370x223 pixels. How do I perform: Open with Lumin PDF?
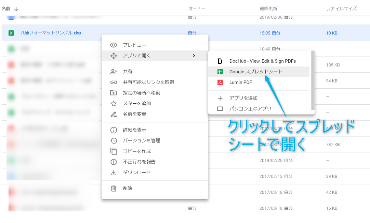click(x=260, y=82)
